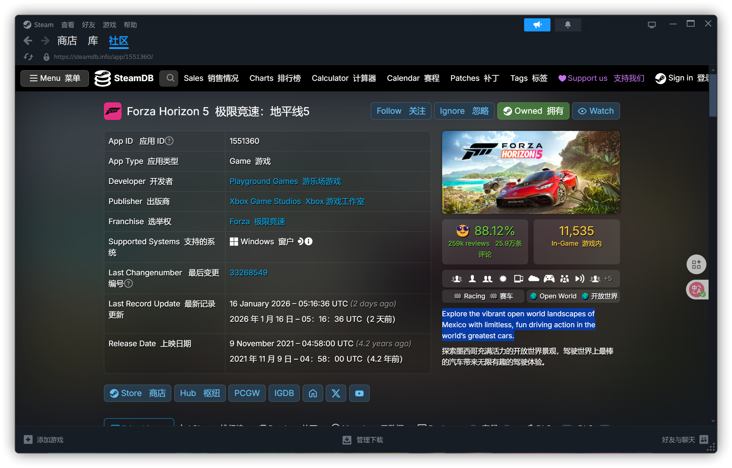
Task: Open the official website home icon
Action: point(313,393)
